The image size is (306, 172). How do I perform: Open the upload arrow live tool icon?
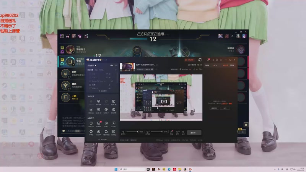[99, 131]
